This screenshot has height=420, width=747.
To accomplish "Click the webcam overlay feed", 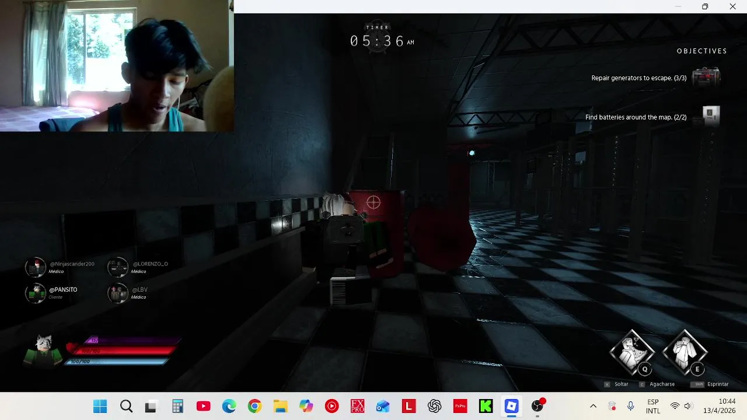I will [x=116, y=66].
